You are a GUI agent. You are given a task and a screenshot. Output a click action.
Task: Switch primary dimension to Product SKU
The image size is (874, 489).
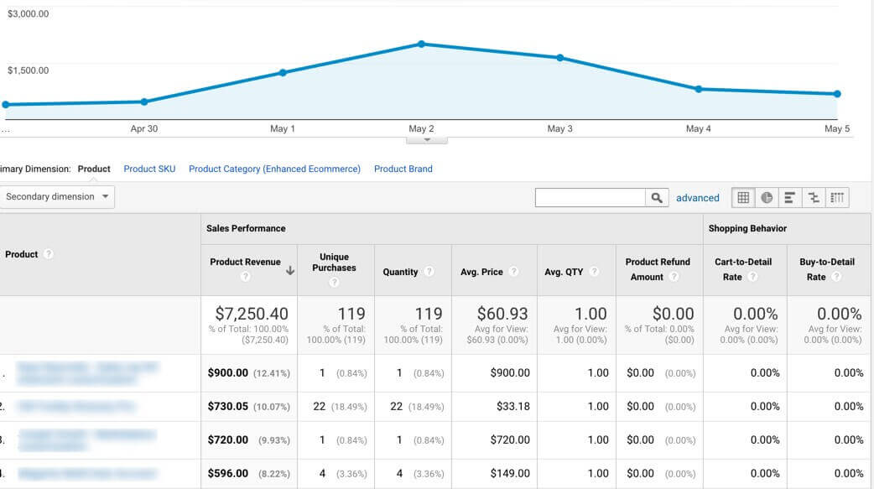coord(148,169)
